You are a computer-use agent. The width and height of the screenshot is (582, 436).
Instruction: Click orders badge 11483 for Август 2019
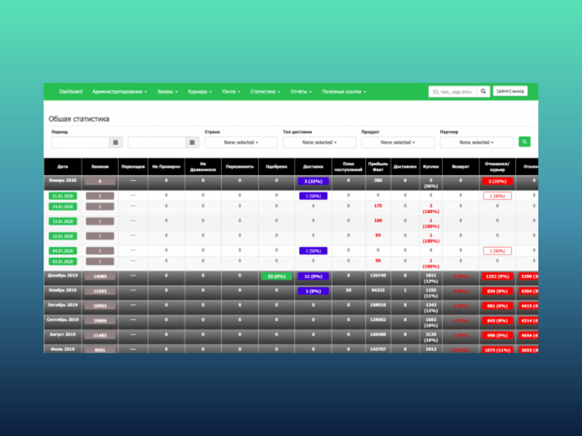(x=100, y=335)
